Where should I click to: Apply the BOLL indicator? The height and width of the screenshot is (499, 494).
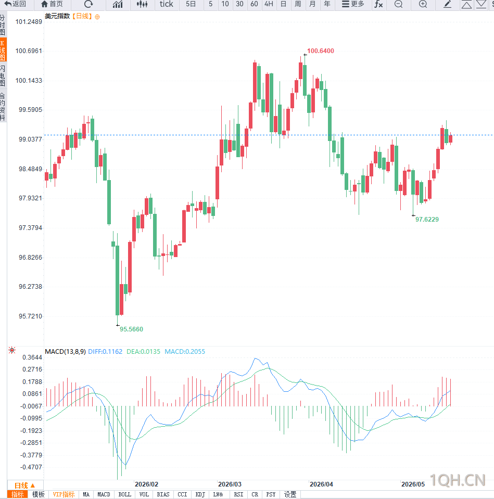(125, 494)
